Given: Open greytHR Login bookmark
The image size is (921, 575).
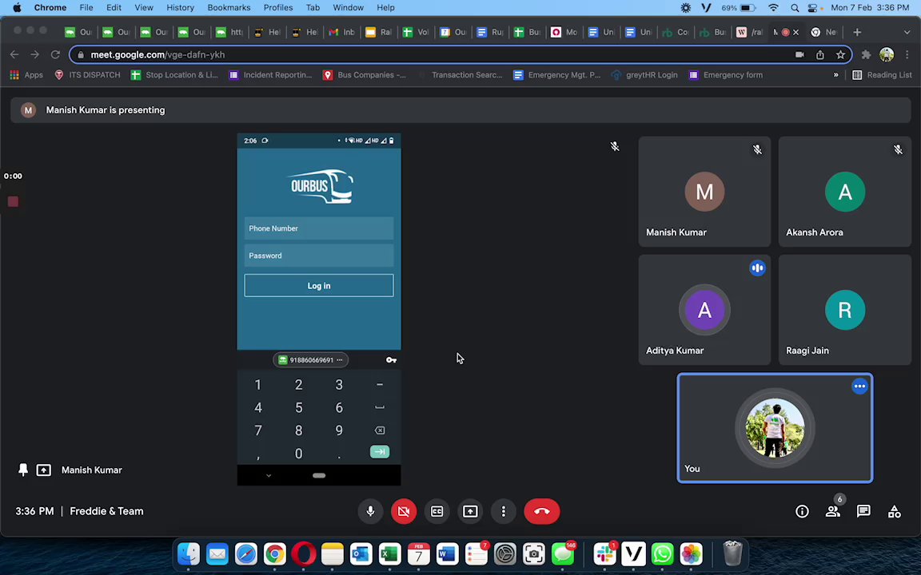Looking at the screenshot, I should 644,75.
